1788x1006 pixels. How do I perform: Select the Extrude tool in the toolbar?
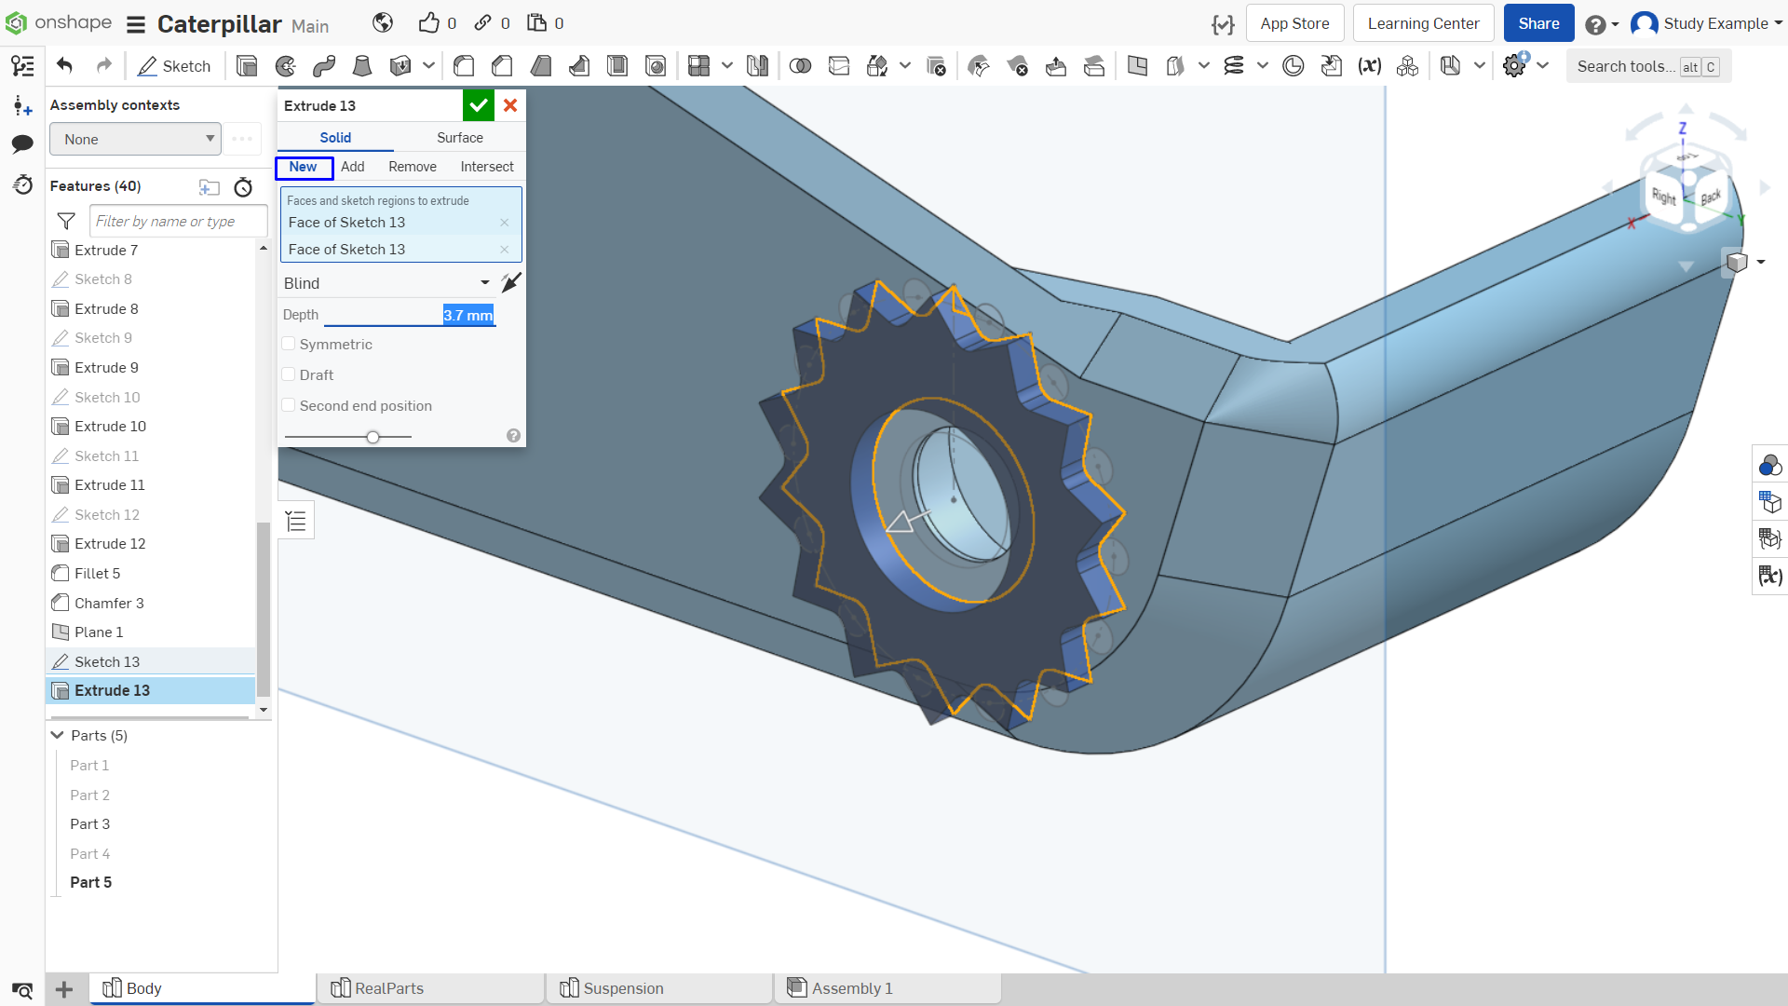247,66
